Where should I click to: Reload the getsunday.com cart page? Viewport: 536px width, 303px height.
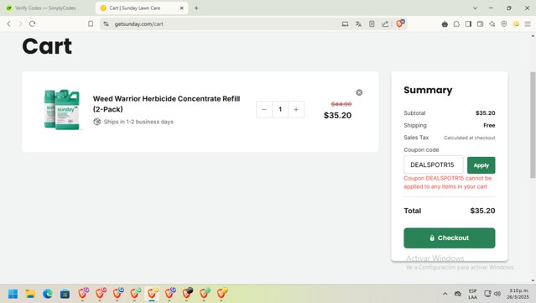click(32, 24)
